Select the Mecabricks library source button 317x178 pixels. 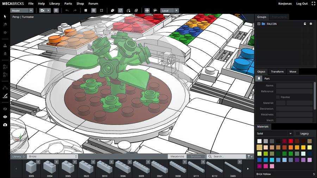[177, 157]
